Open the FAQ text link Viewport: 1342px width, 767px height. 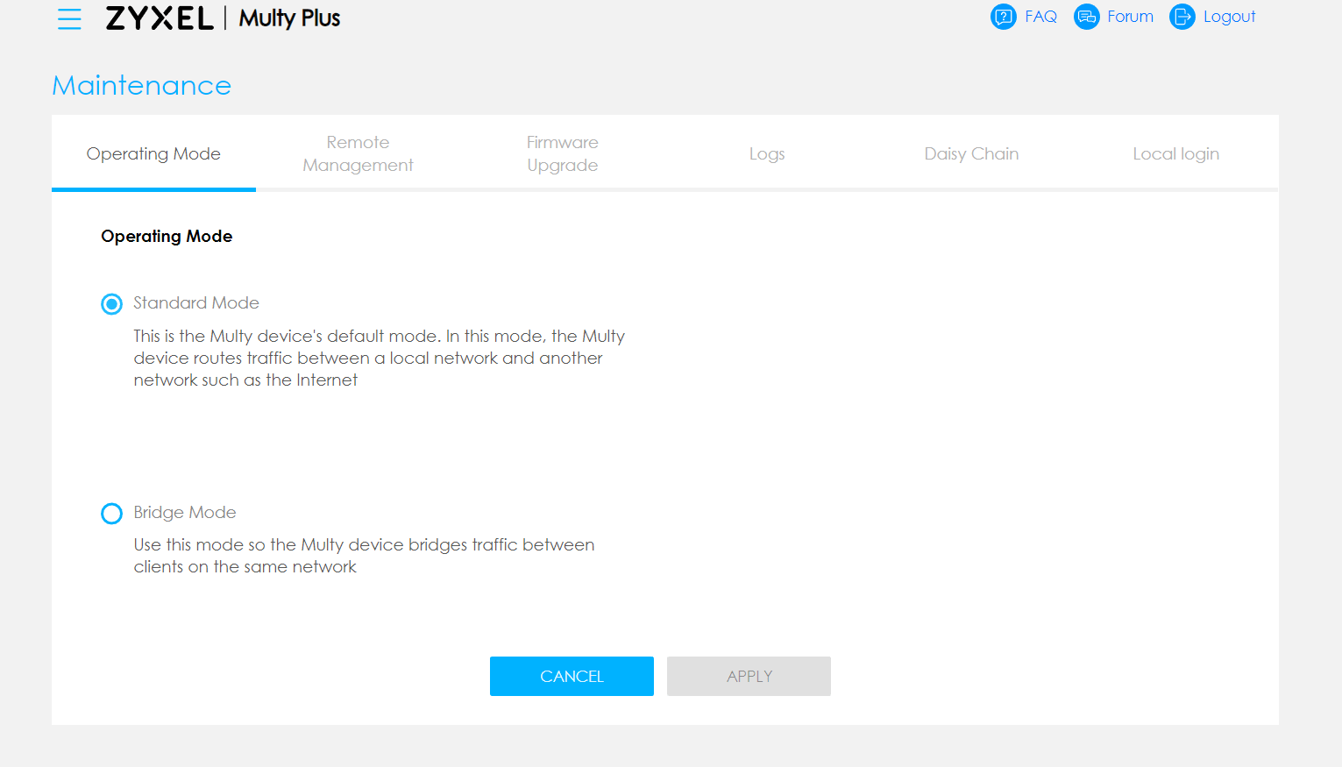tap(1040, 17)
